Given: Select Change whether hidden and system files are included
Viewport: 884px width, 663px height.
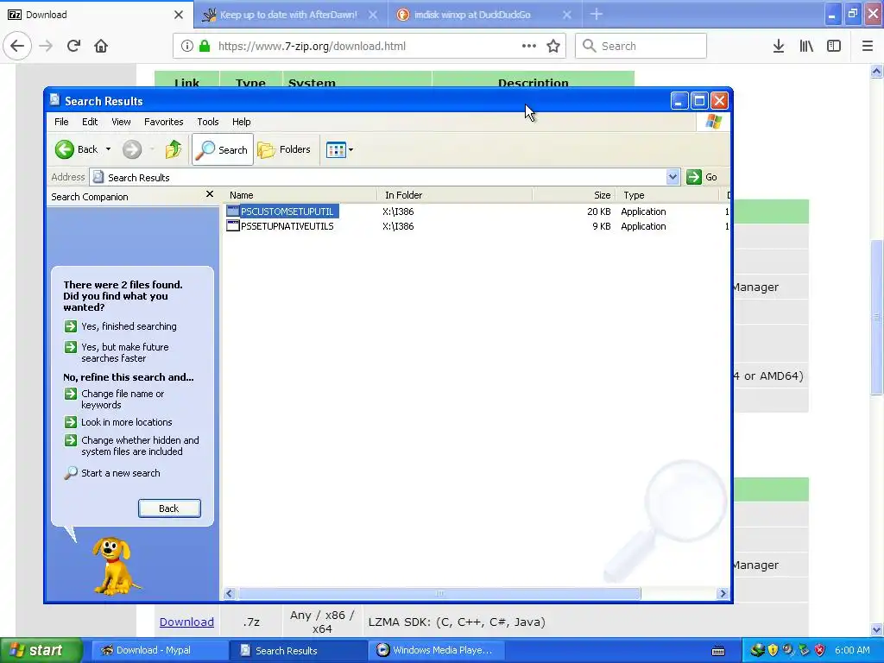Looking at the screenshot, I should tap(140, 446).
